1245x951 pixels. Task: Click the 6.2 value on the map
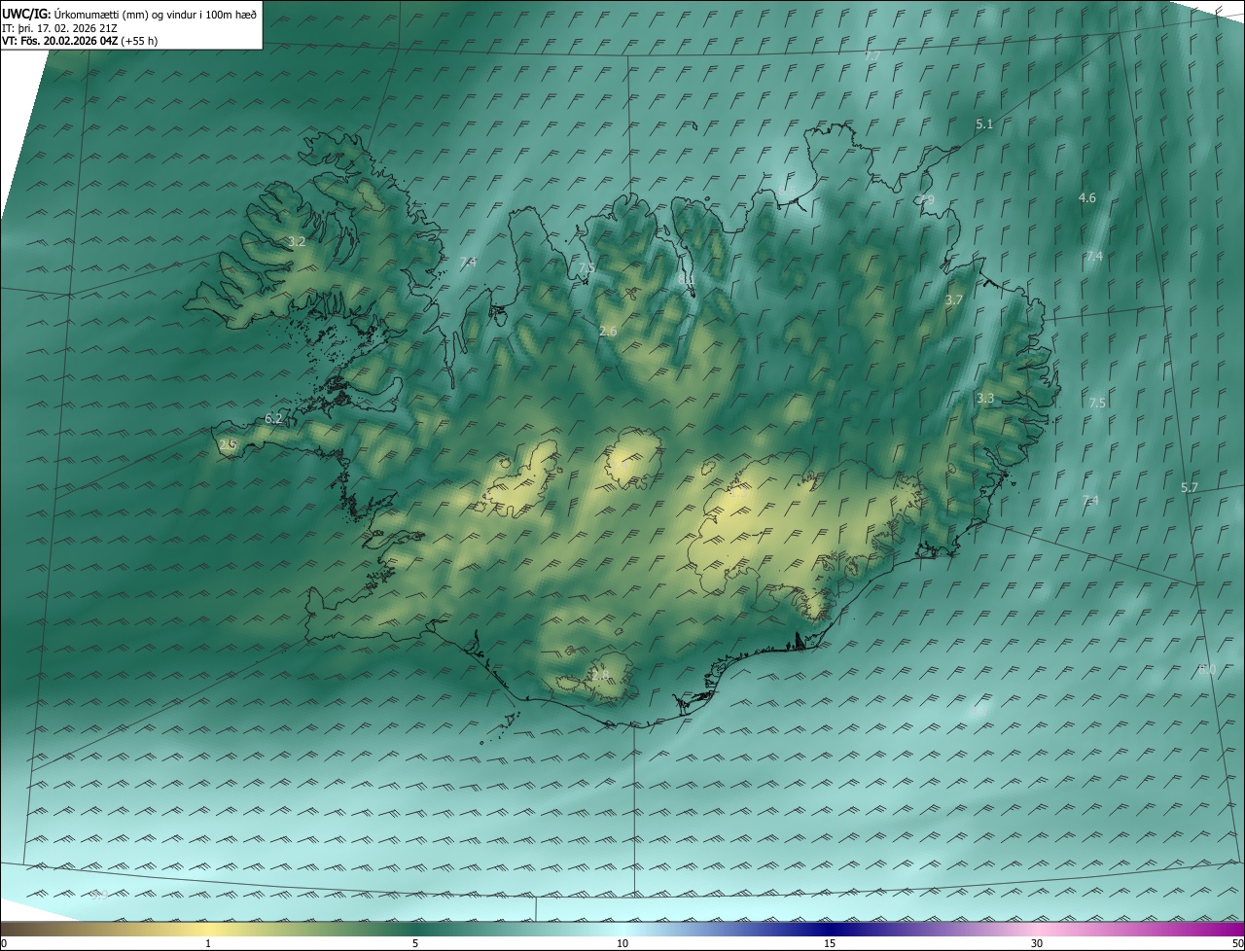pyautogui.click(x=274, y=419)
